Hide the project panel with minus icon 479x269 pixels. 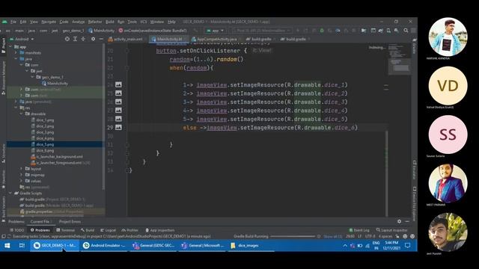(101, 39)
